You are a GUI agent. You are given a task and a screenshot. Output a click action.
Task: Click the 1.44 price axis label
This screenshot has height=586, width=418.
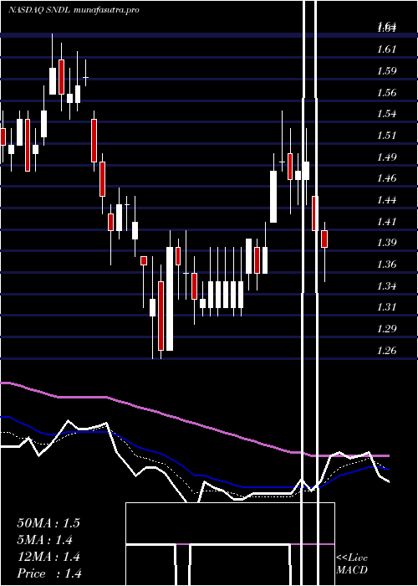pos(387,199)
